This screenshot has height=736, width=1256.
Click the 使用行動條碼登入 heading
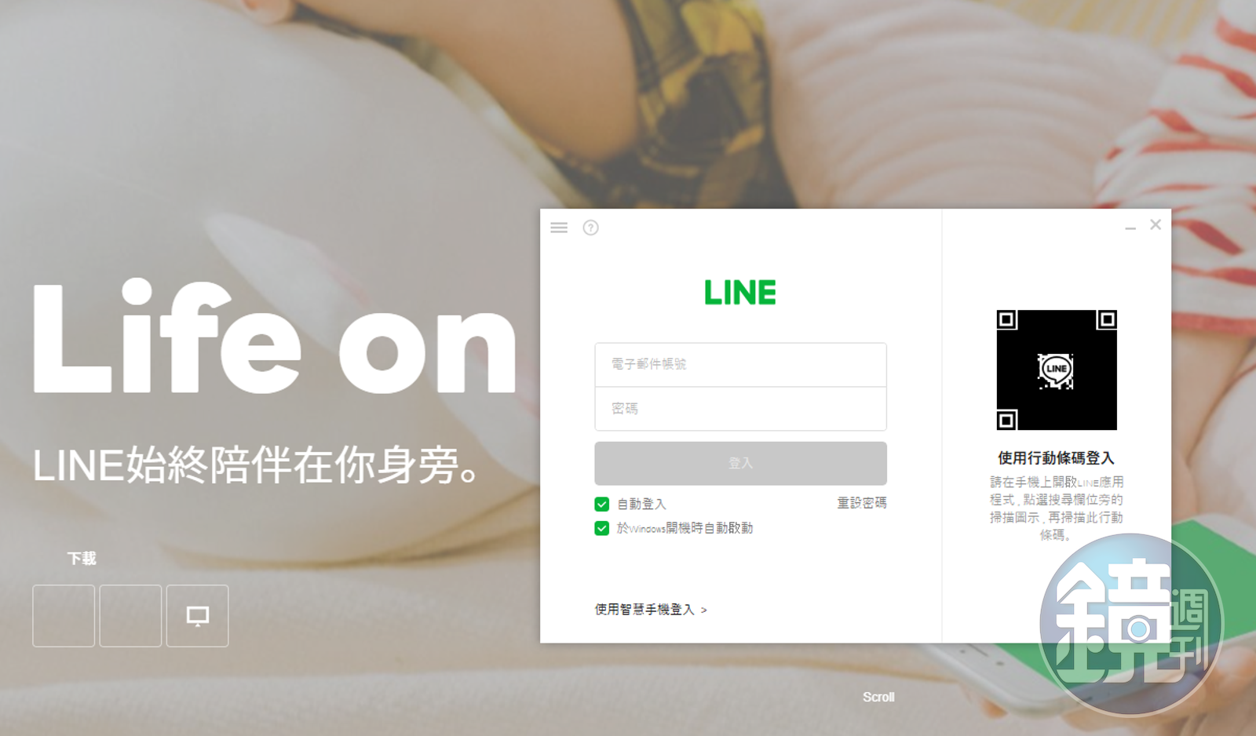(1056, 457)
